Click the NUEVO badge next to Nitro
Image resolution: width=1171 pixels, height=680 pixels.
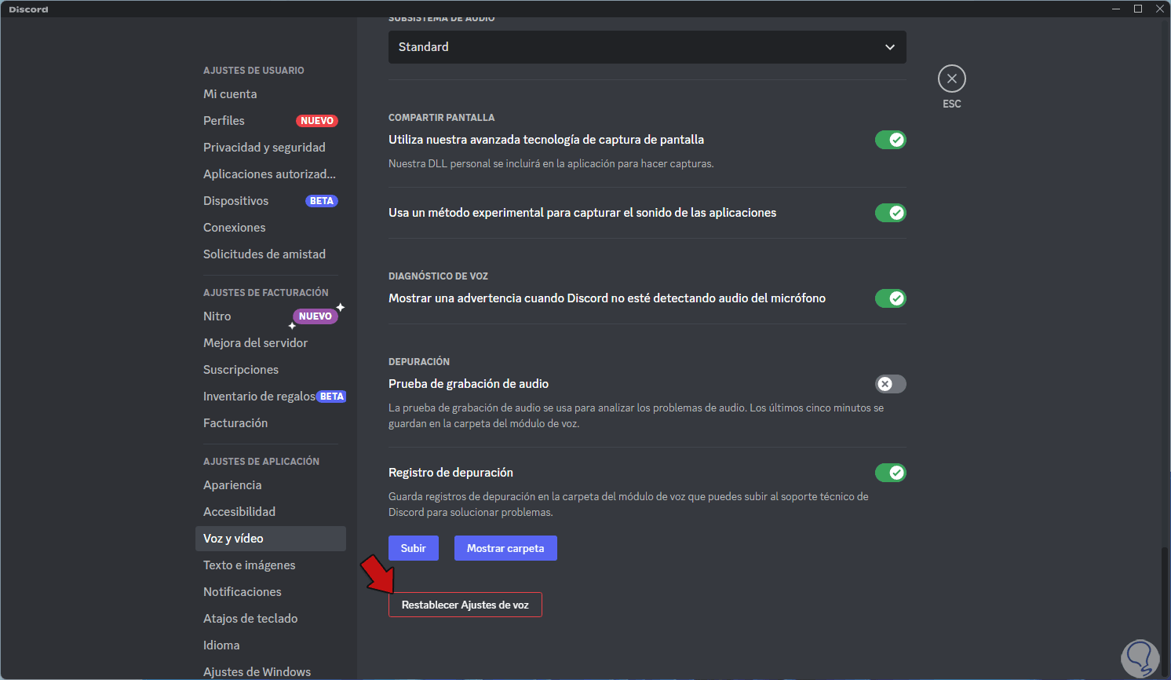pyautogui.click(x=316, y=316)
